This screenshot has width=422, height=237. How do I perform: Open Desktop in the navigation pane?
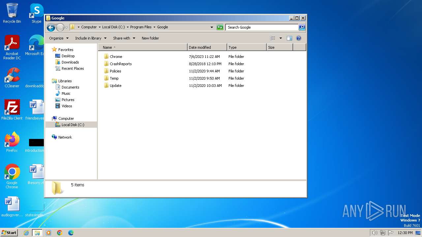click(68, 56)
